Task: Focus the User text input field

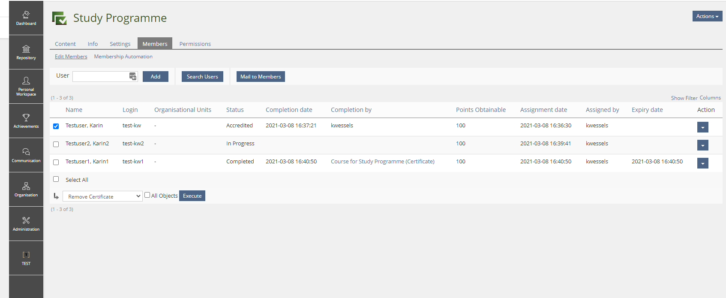Action: coord(101,76)
